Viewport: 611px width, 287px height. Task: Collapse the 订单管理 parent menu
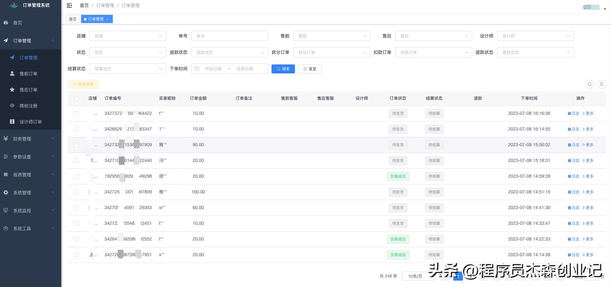[x=30, y=41]
